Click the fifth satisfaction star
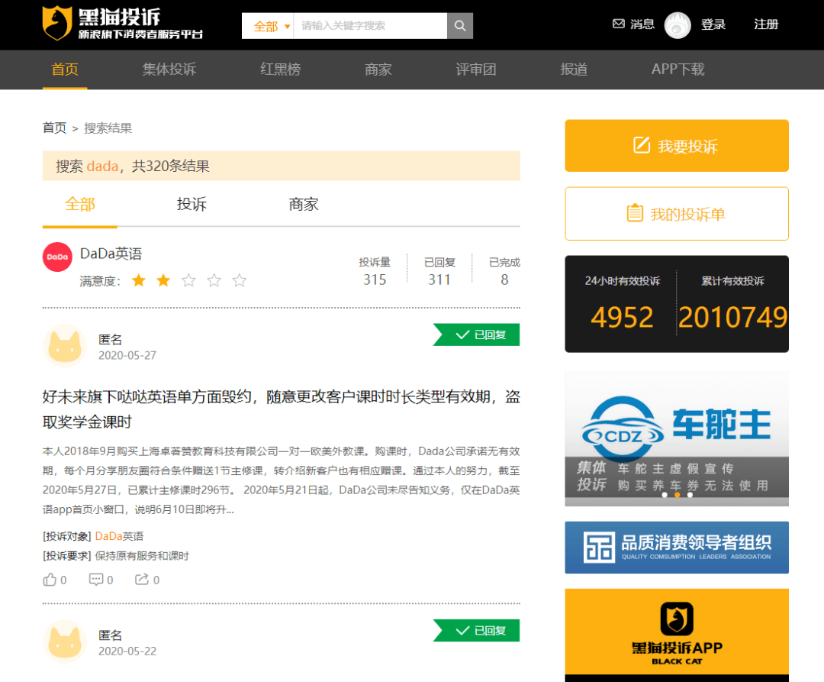The width and height of the screenshot is (824, 682). coord(240,280)
